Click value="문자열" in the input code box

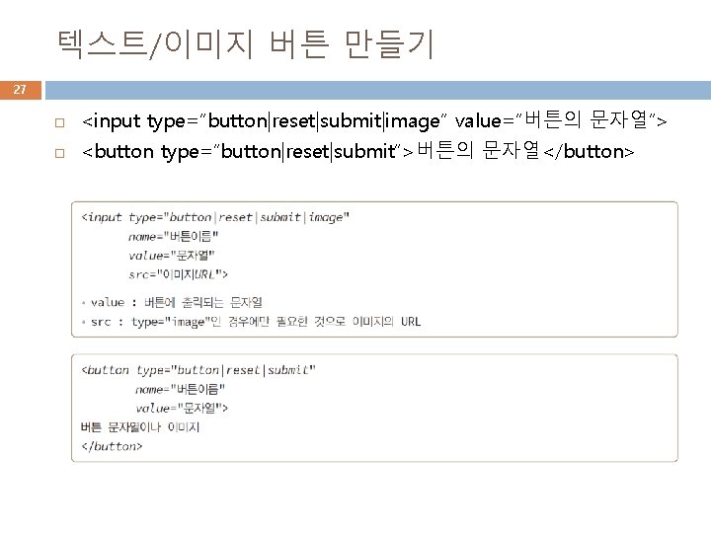click(x=171, y=256)
